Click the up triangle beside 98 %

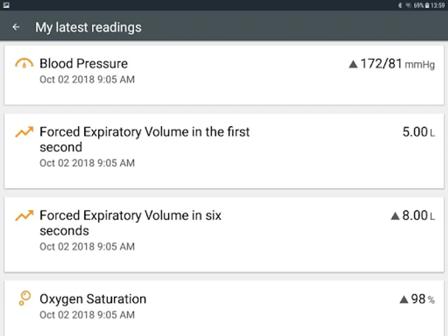pyautogui.click(x=404, y=299)
